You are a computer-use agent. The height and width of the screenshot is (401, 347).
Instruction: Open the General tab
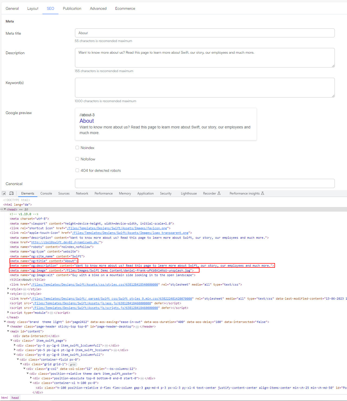(12, 8)
